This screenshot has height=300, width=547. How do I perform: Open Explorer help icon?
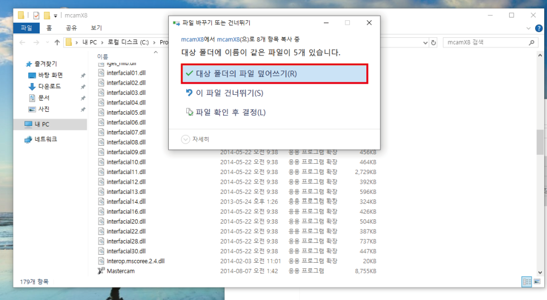point(539,28)
